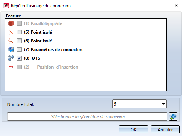Click the Paramètres de connexion icon
Viewport: 182px width, 136px height.
(x=11, y=50)
